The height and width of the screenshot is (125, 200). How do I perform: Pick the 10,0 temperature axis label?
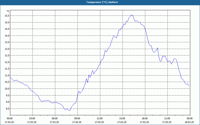tap(7, 89)
